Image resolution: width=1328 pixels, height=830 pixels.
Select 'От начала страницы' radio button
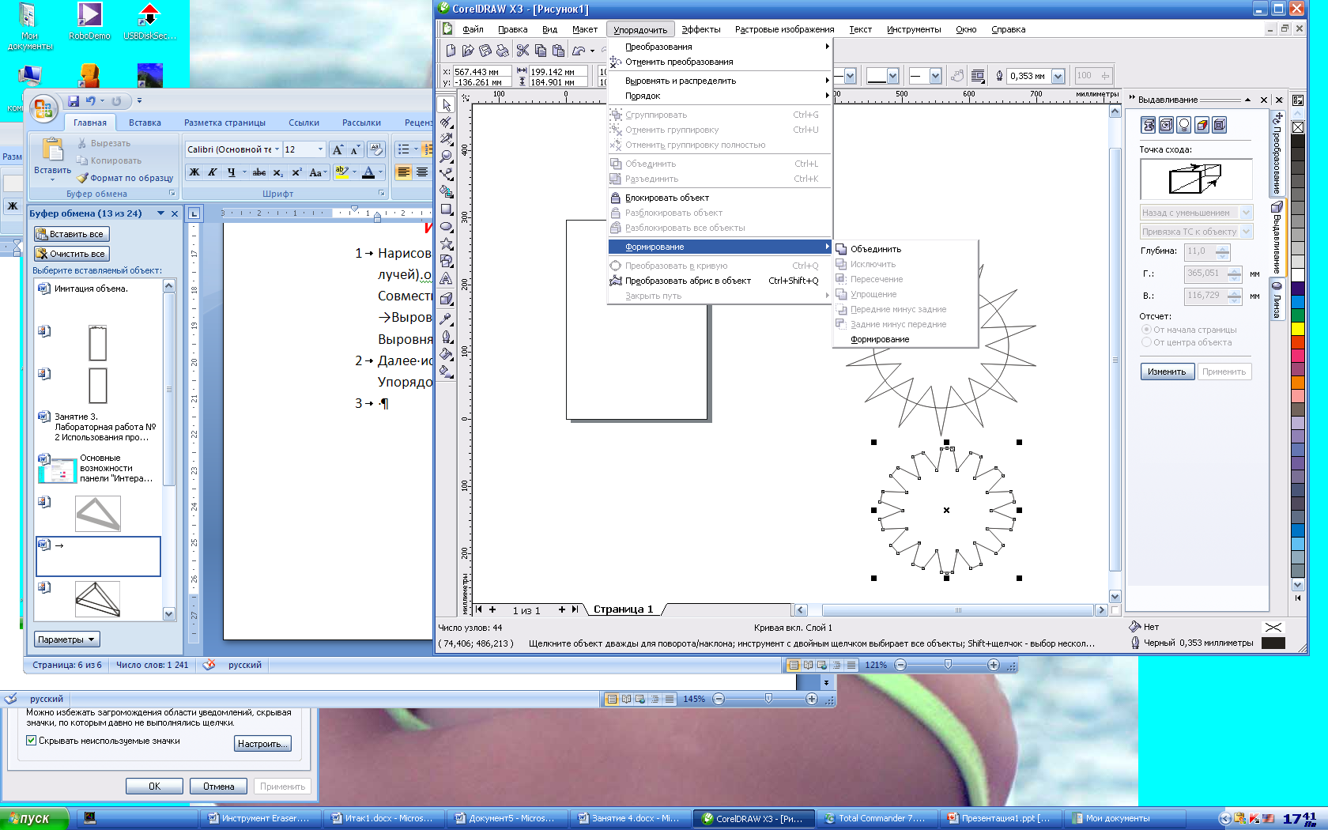pyautogui.click(x=1146, y=330)
